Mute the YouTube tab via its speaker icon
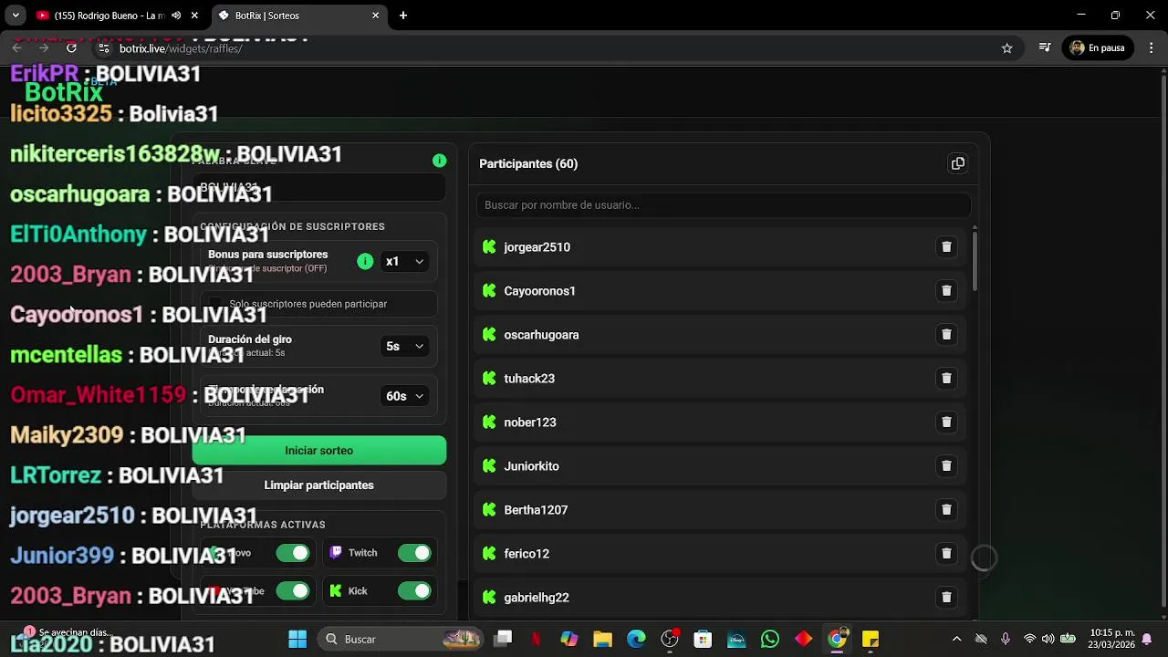 click(176, 16)
